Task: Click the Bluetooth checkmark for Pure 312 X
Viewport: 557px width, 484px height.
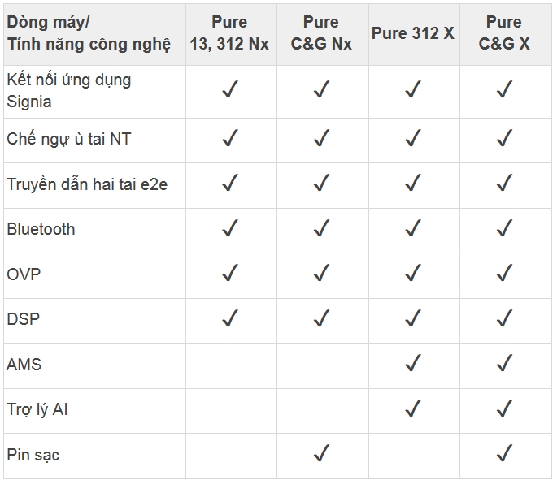Action: (412, 229)
